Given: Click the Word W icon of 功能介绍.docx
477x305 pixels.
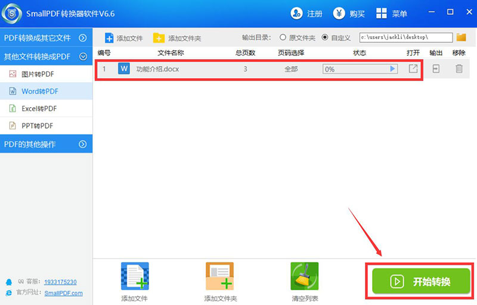Looking at the screenshot, I should tap(124, 69).
